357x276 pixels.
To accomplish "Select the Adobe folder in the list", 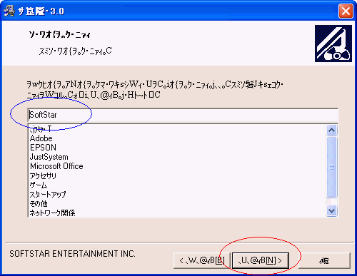I will tap(41, 138).
